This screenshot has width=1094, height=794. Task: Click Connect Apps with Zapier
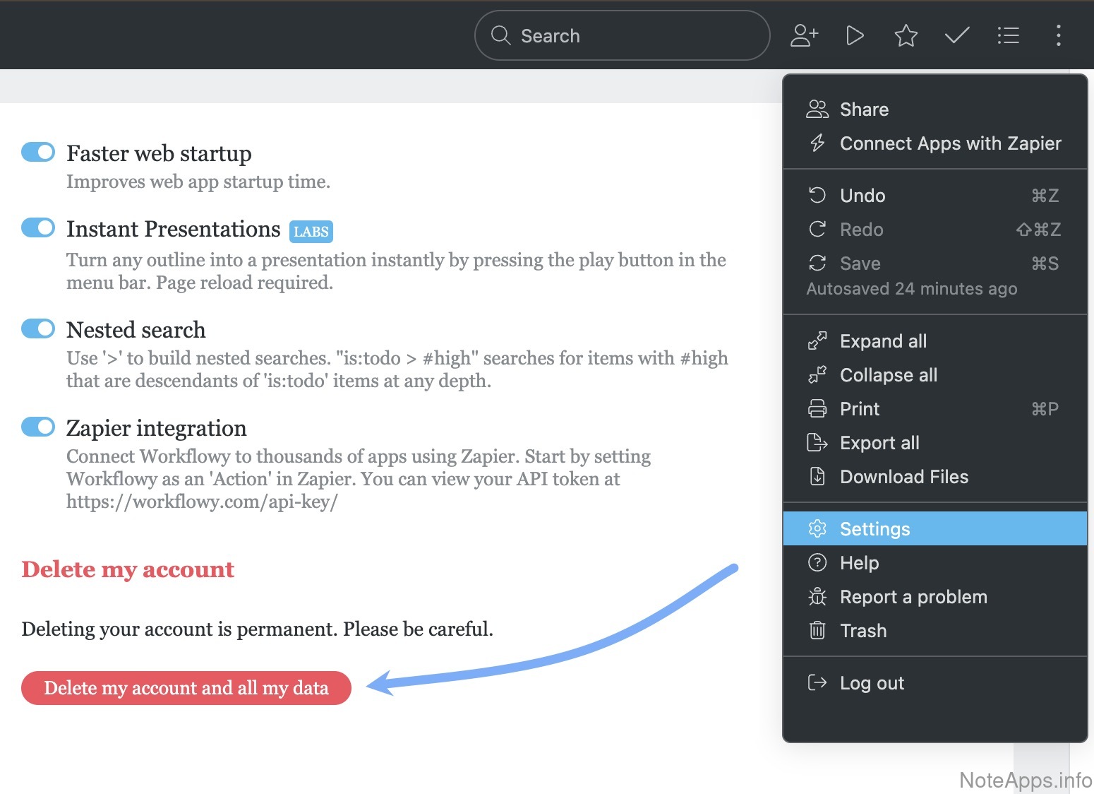950,143
